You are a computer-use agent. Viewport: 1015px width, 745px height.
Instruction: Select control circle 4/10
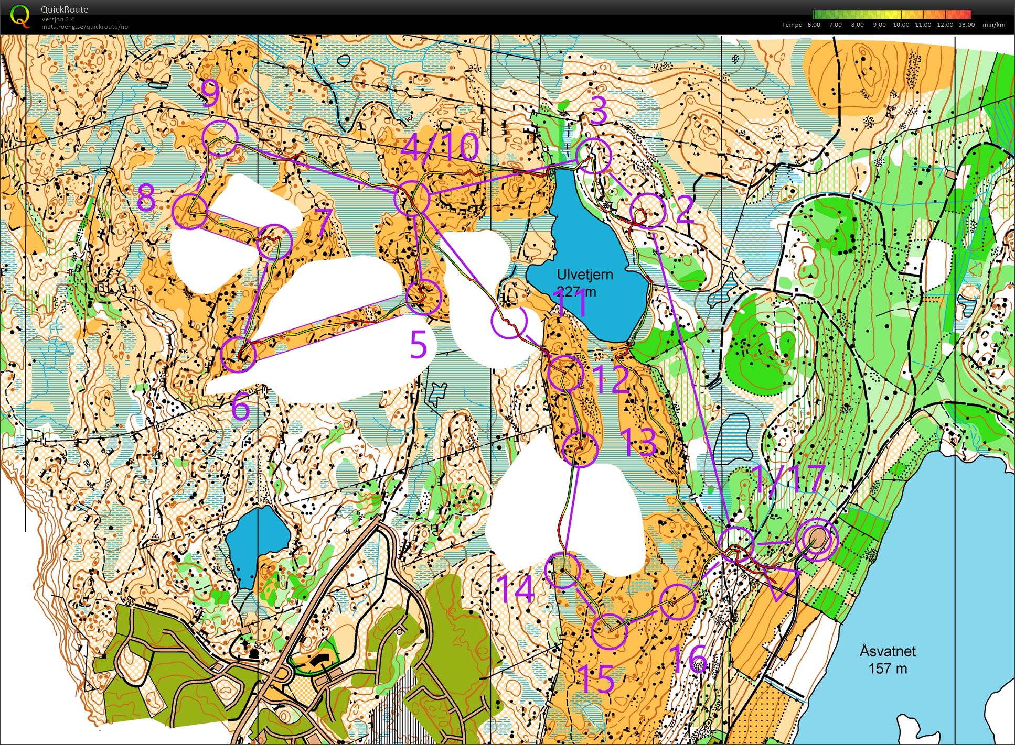point(412,199)
